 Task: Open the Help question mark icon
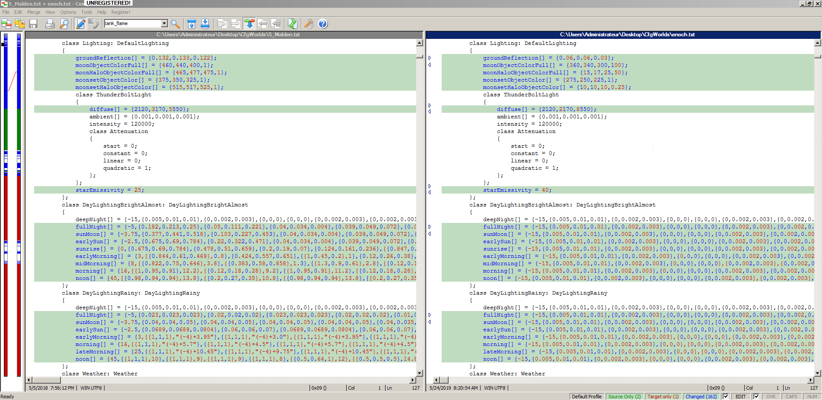coord(322,24)
